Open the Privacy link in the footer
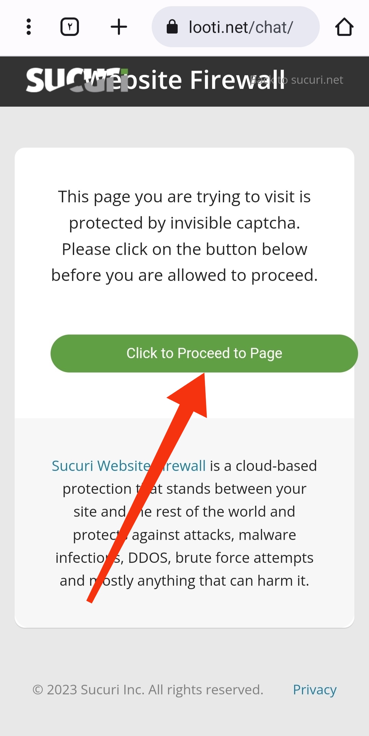The image size is (369, 736). pyautogui.click(x=315, y=690)
